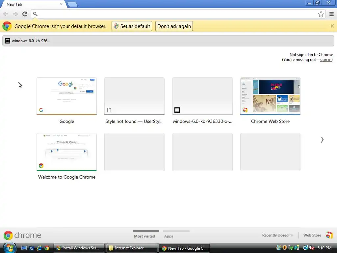This screenshot has width=337, height=253.
Task: Click the network tray icon
Action: (x=305, y=248)
